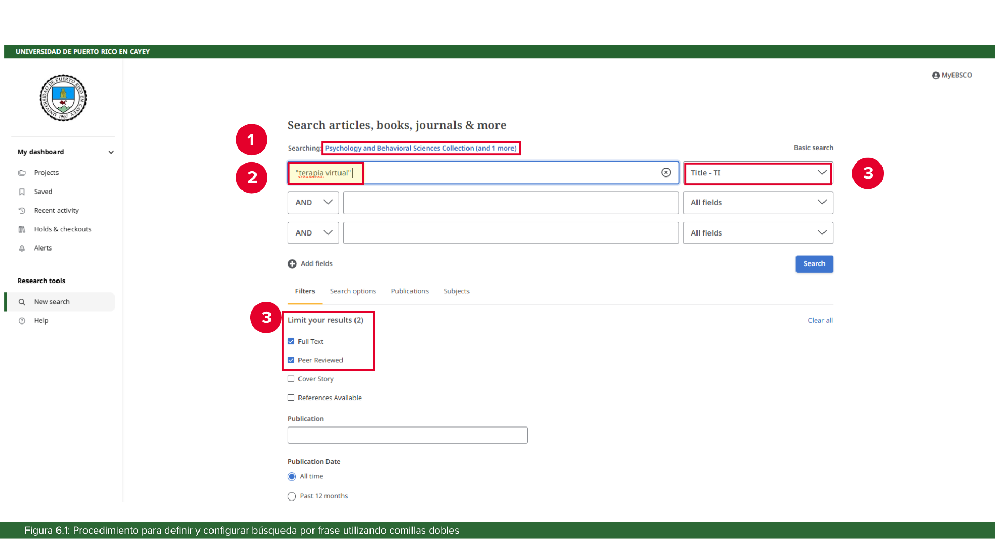Viewport: 995px width, 559px height.
Task: Click the Projects folder icon
Action: (22, 173)
